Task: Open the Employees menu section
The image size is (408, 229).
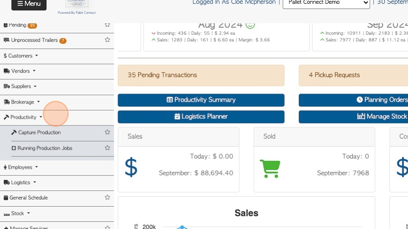Action: (20, 167)
